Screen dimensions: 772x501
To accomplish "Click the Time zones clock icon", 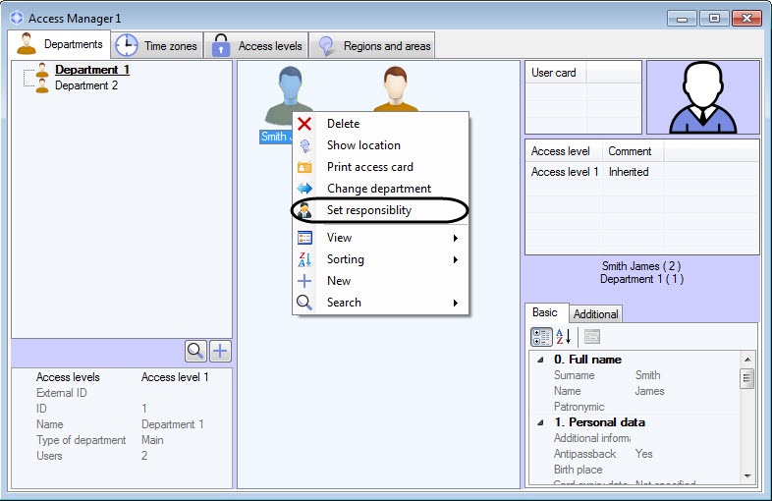I will [x=127, y=46].
